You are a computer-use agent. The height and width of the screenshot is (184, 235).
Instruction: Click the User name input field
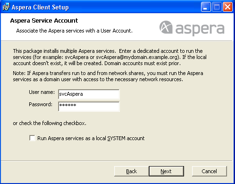(x=89, y=94)
